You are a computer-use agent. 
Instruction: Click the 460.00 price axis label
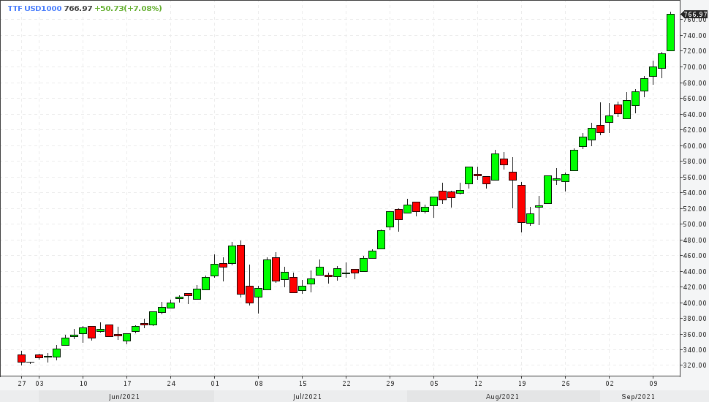pyautogui.click(x=695, y=256)
